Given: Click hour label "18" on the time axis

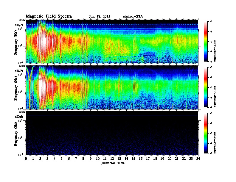Looking at the screenshot, I should coord(155,159).
